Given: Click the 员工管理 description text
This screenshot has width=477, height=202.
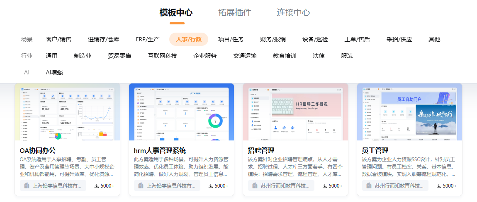Looking at the screenshot, I should 409,167.
